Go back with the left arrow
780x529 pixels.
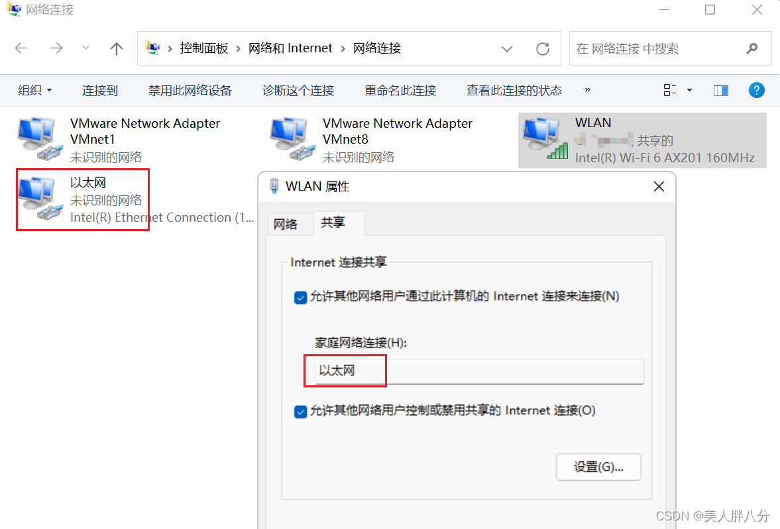pos(21,48)
